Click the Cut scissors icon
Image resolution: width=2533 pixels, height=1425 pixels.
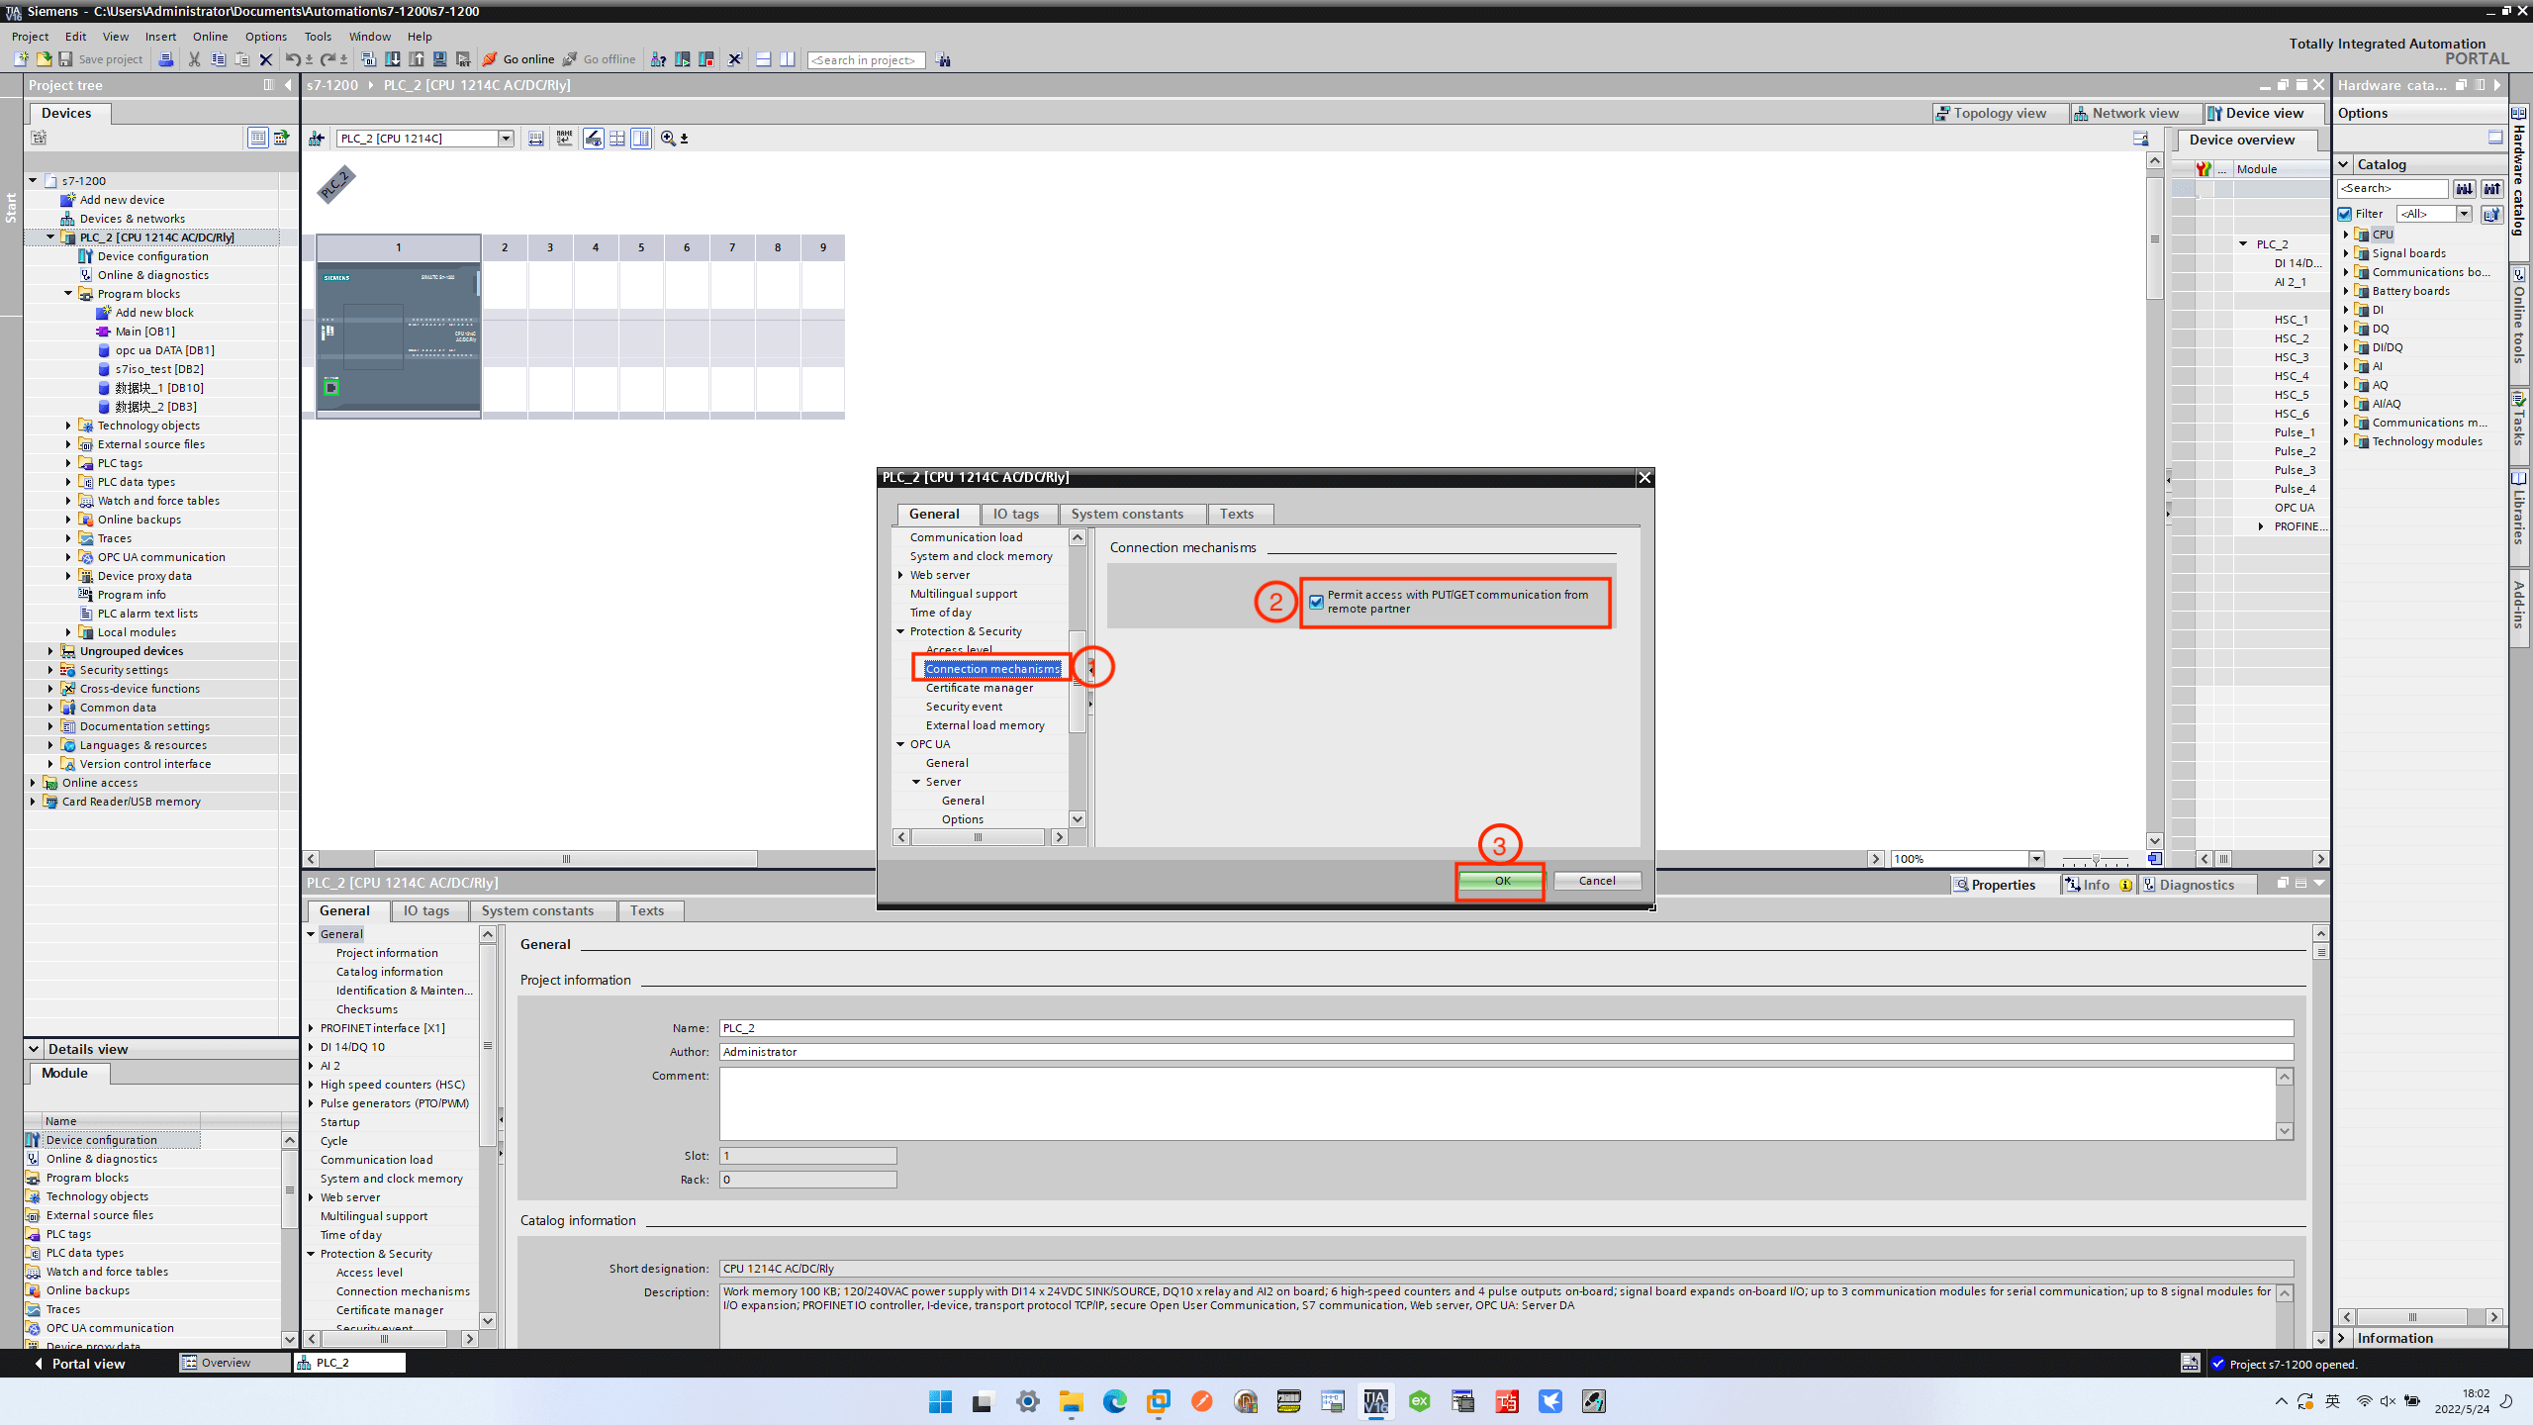coord(194,59)
